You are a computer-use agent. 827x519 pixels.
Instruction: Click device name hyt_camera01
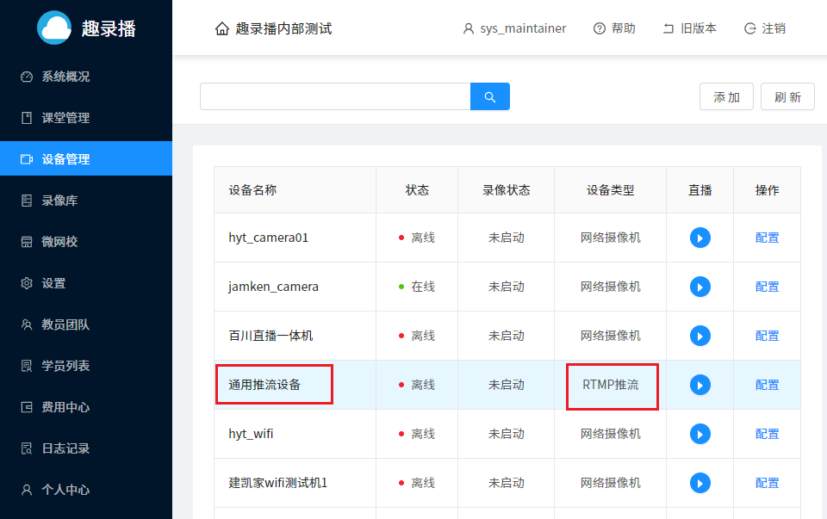click(269, 238)
